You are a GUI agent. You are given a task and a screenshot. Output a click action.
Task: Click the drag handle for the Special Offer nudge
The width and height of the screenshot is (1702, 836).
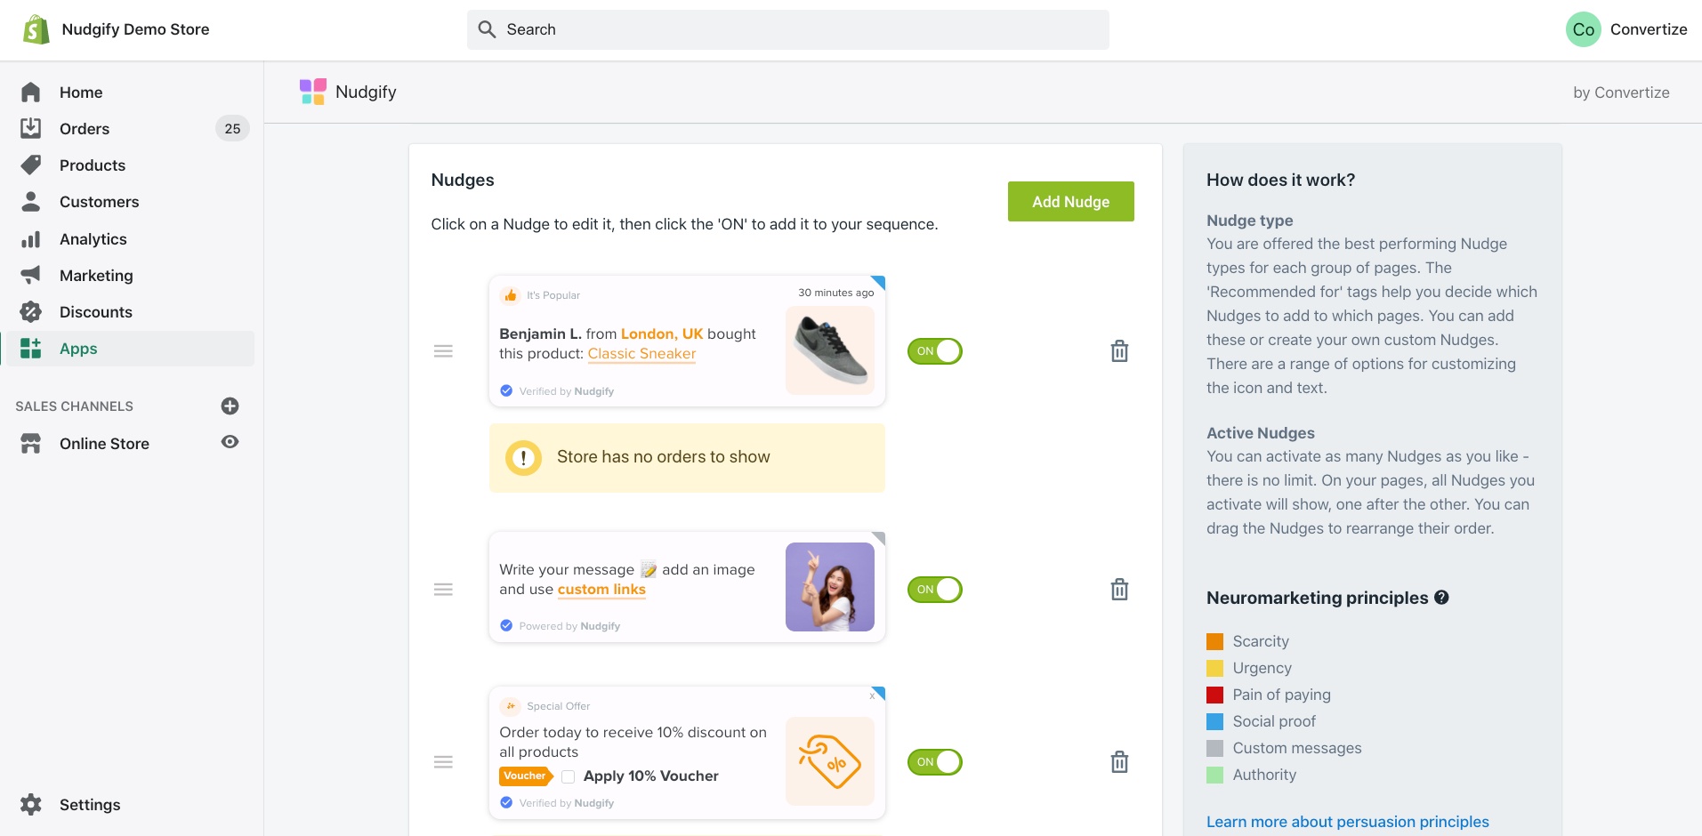tap(443, 762)
